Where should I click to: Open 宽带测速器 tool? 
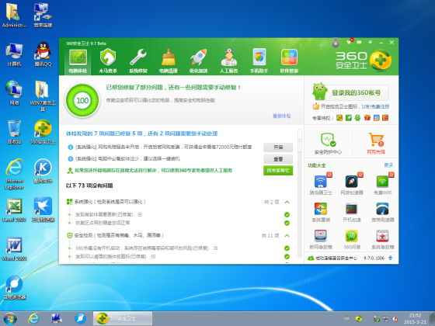tap(382, 212)
